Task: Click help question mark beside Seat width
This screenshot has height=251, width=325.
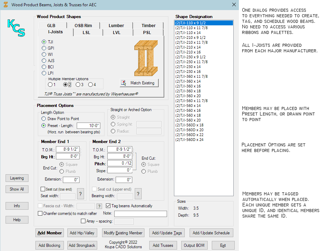Action: (x=81, y=193)
